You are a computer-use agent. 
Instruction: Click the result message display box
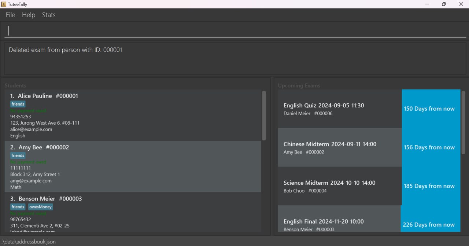(x=234, y=59)
